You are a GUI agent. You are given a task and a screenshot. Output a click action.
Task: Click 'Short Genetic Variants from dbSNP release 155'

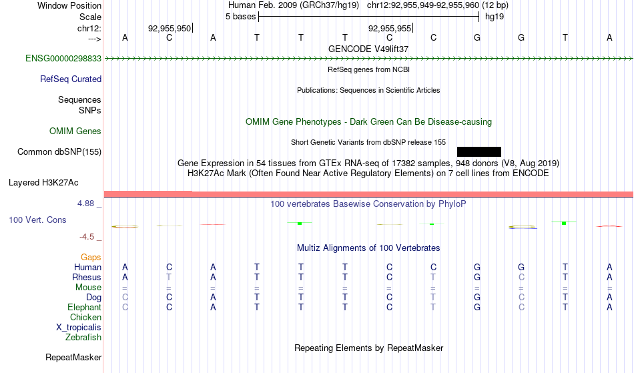click(x=368, y=142)
